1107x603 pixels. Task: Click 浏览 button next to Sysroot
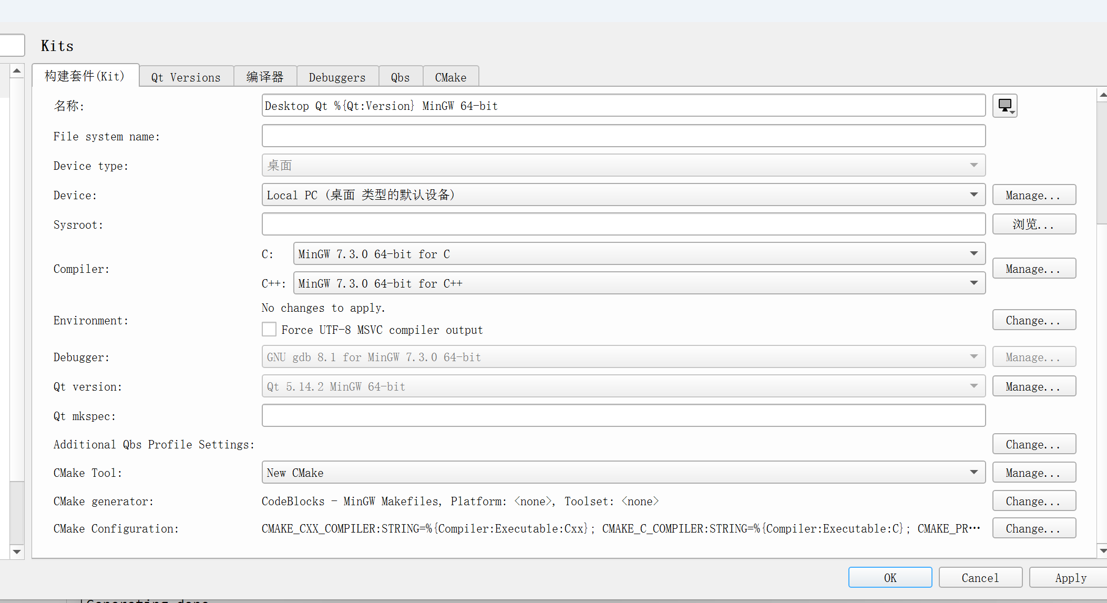[1033, 224]
